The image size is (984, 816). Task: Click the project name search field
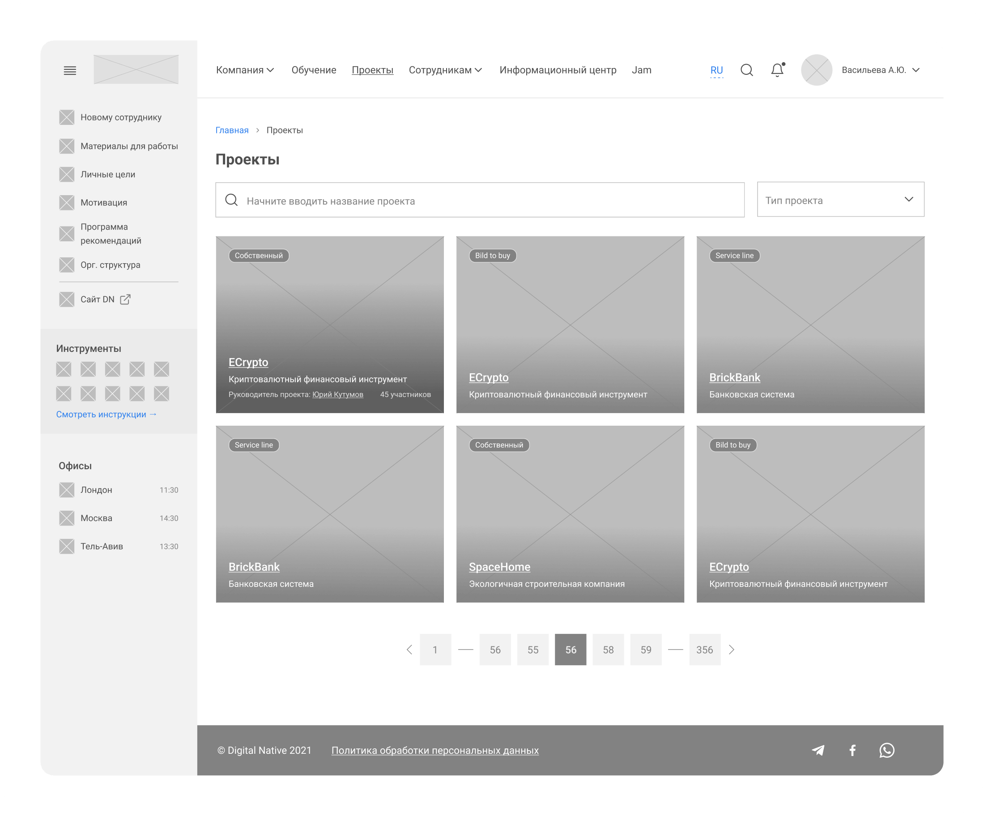click(x=480, y=201)
